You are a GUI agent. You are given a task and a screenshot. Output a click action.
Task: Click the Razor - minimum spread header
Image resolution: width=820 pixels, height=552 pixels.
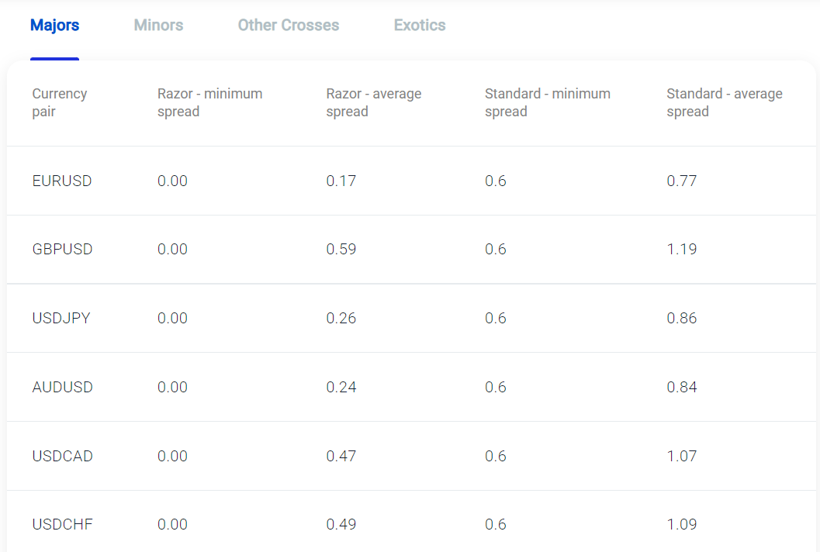209,102
